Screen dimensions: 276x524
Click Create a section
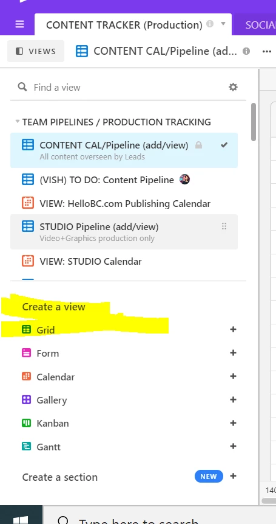pos(60,477)
